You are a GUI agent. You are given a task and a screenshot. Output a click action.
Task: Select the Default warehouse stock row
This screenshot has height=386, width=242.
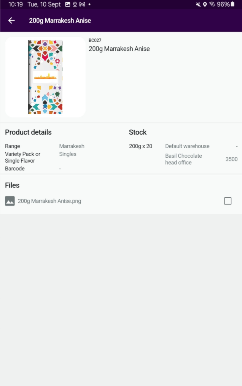pyautogui.click(x=187, y=146)
